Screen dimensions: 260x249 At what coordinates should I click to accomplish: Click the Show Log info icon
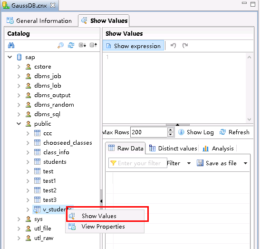click(181, 132)
